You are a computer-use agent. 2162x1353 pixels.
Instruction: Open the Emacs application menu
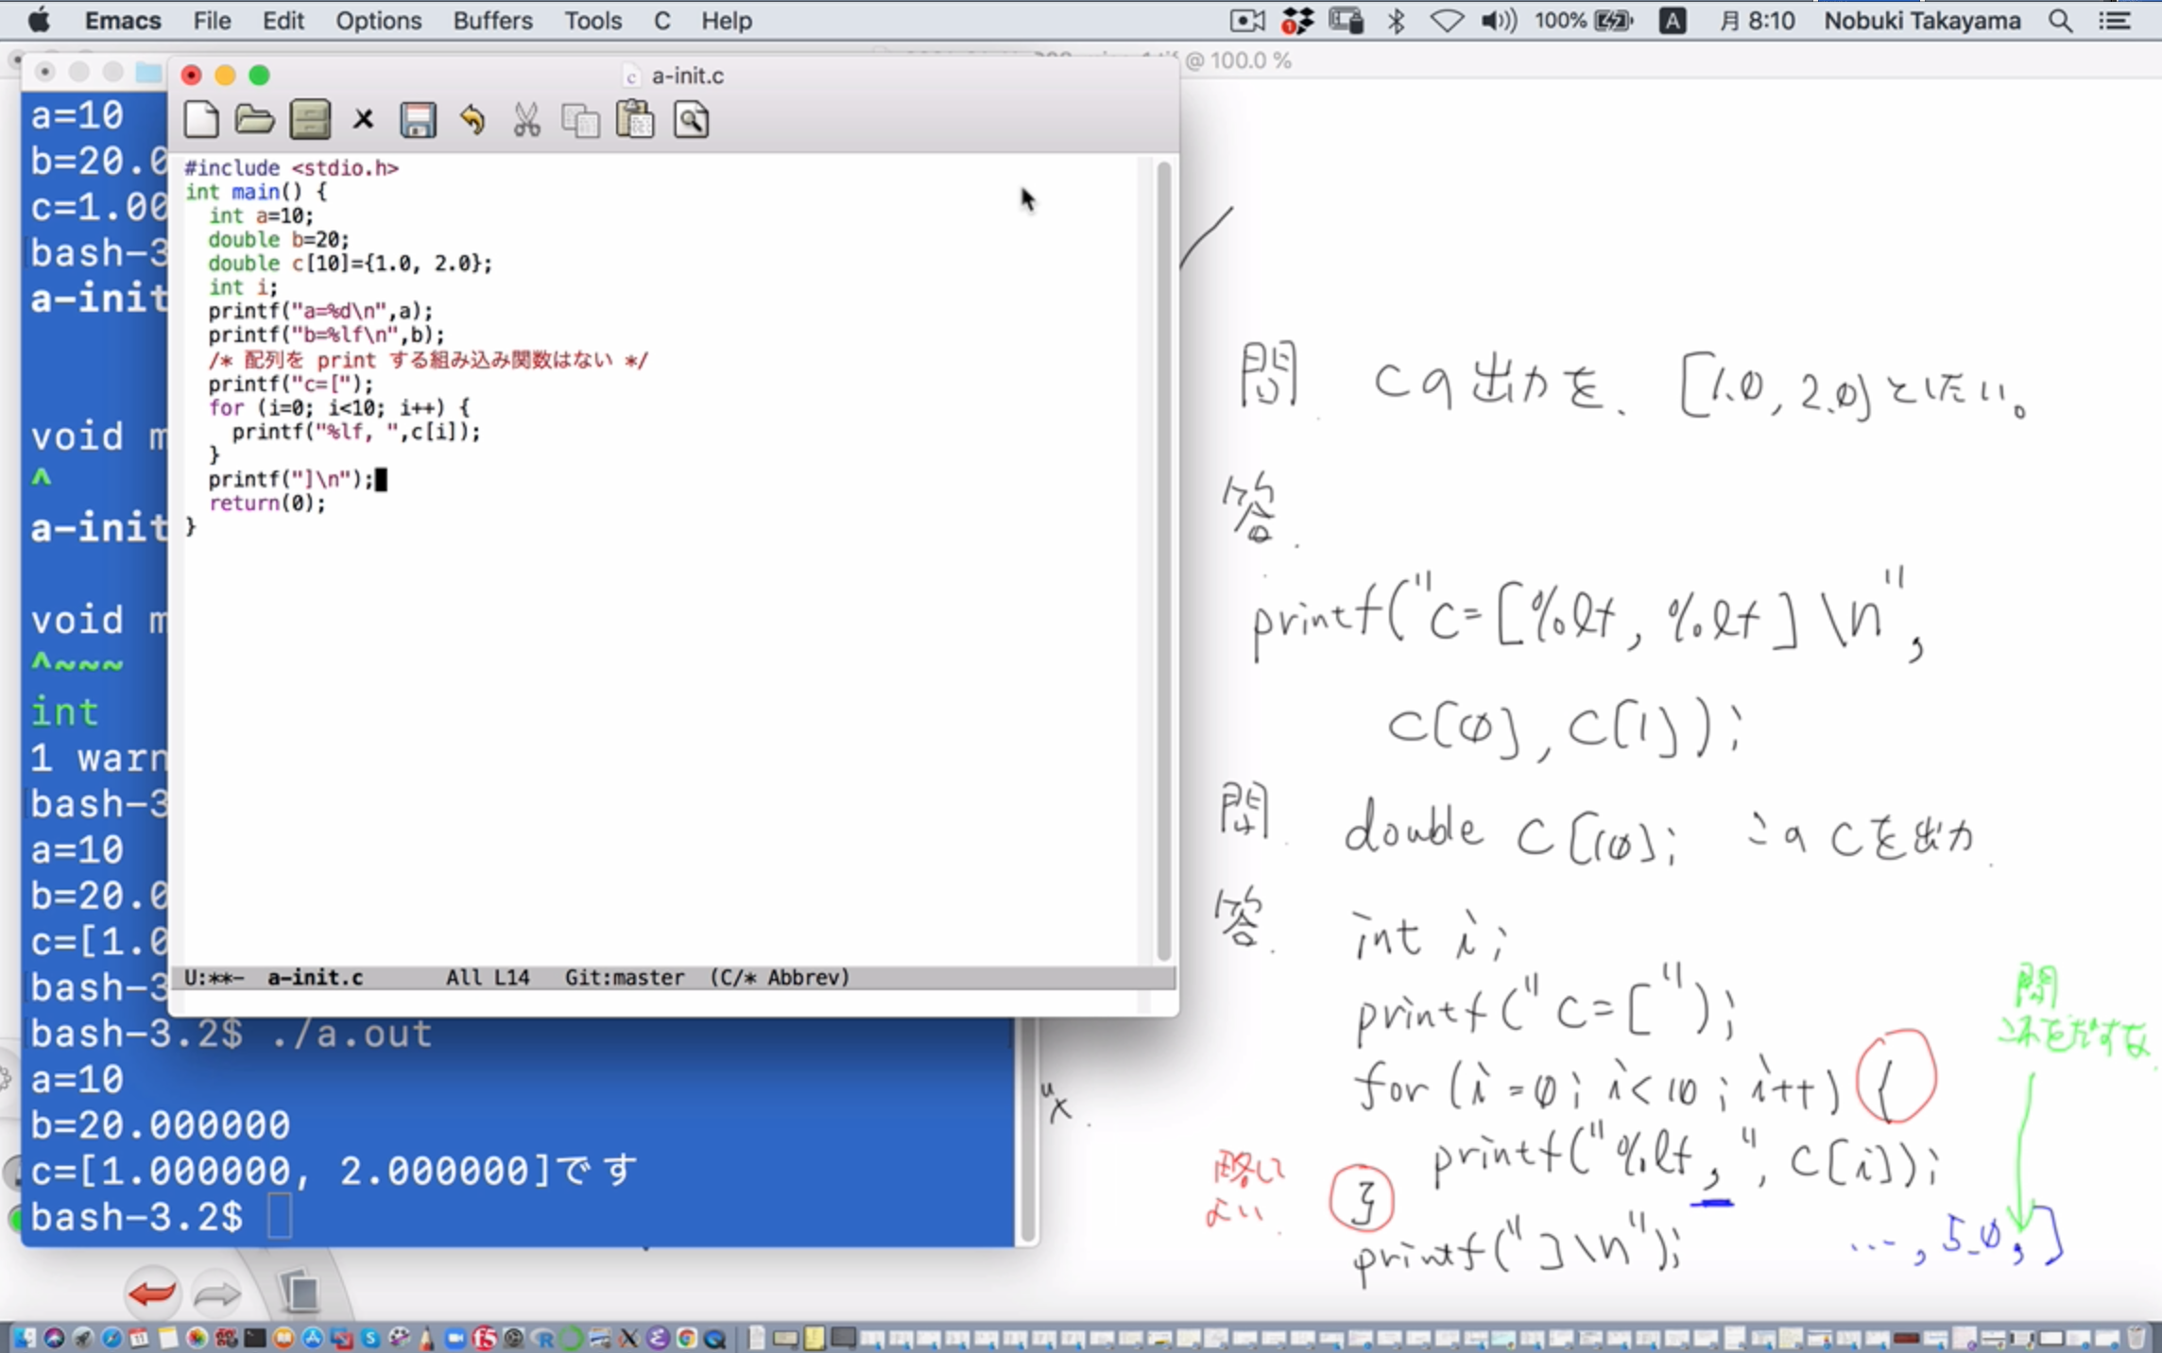pos(123,20)
